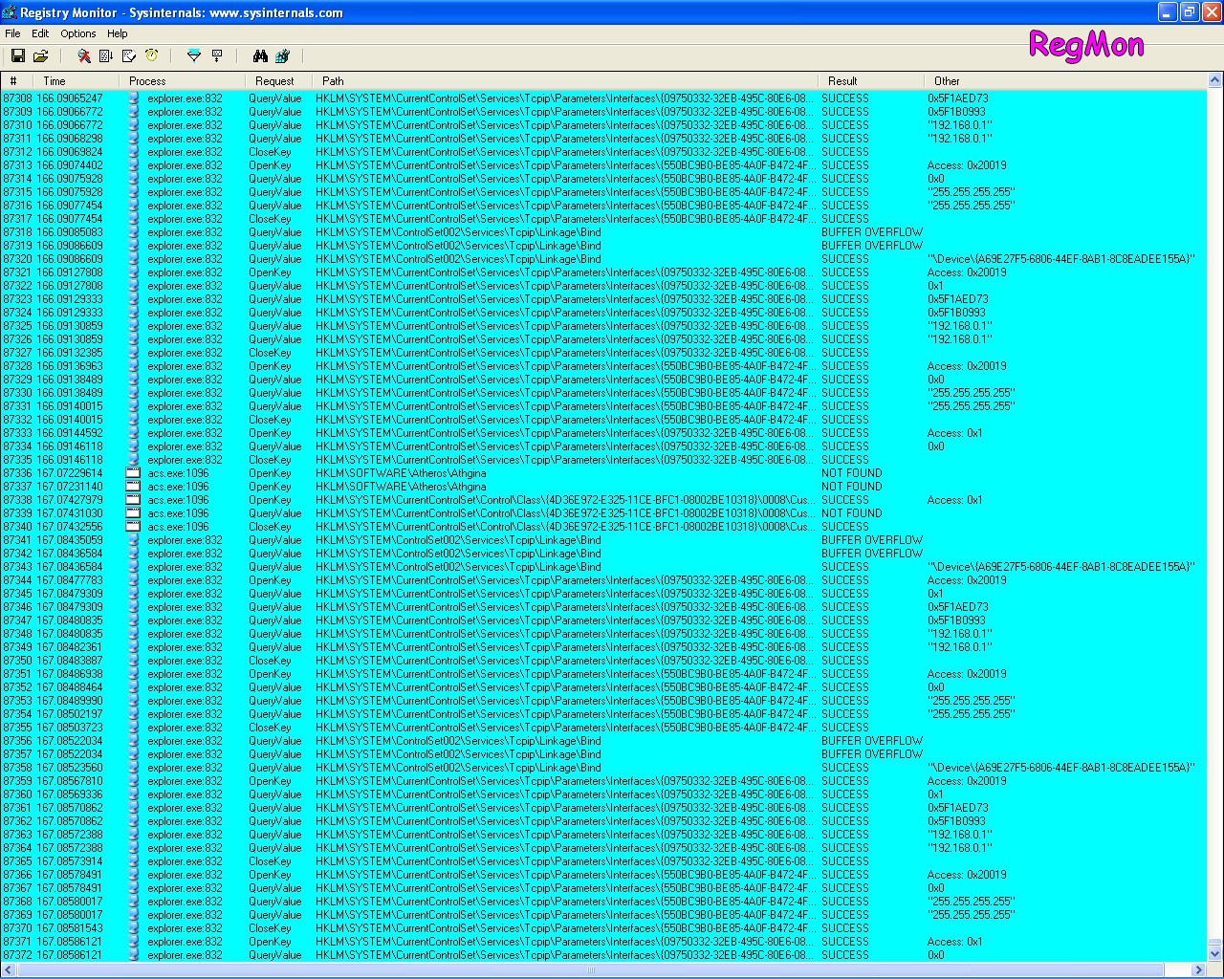Click the horizontal scrollbar right arrow
Screen dimensions: 1224x979
tap(1199, 969)
